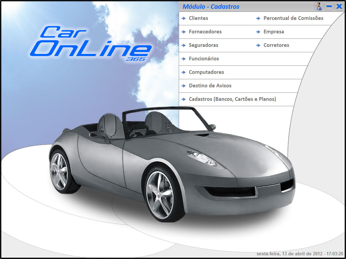The image size is (346, 259).
Task: Open the Fornecedores registration
Action: (x=205, y=32)
